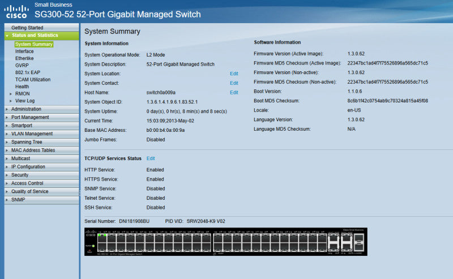Image resolution: width=453 pixels, height=279 pixels.
Task: Expand Spanning Tree menu
Action: coord(41,142)
